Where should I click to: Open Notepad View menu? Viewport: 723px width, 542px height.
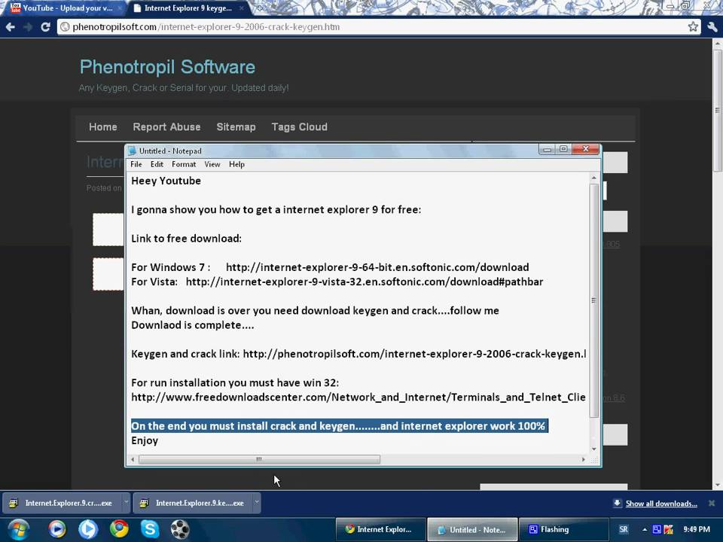pos(212,164)
